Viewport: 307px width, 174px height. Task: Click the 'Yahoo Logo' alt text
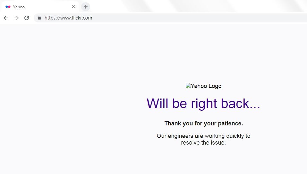[x=206, y=86]
